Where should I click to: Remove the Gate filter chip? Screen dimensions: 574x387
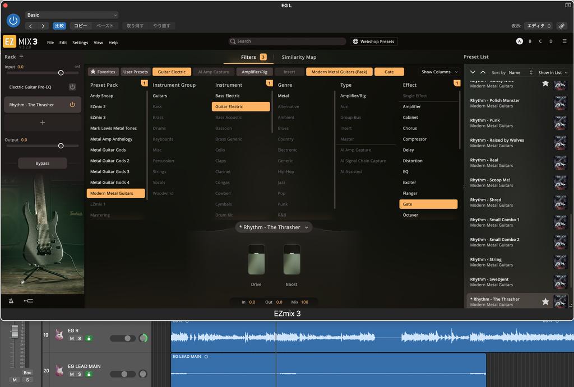[x=389, y=72]
